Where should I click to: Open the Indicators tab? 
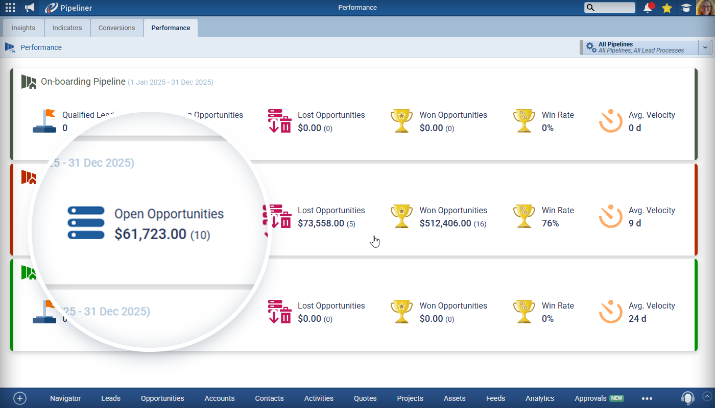(x=67, y=28)
